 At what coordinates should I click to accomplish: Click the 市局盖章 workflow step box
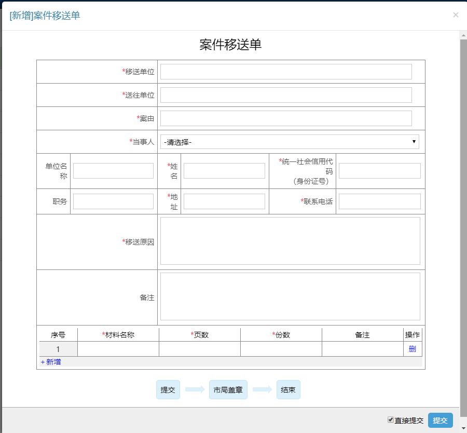tap(228, 390)
